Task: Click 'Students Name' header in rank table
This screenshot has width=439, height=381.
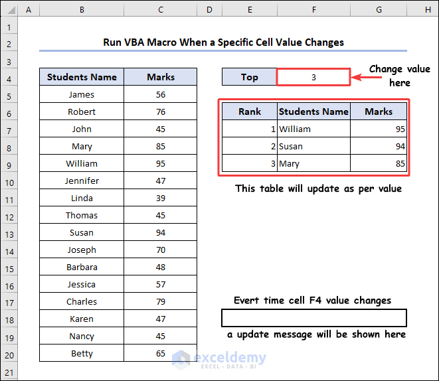Action: (x=313, y=112)
